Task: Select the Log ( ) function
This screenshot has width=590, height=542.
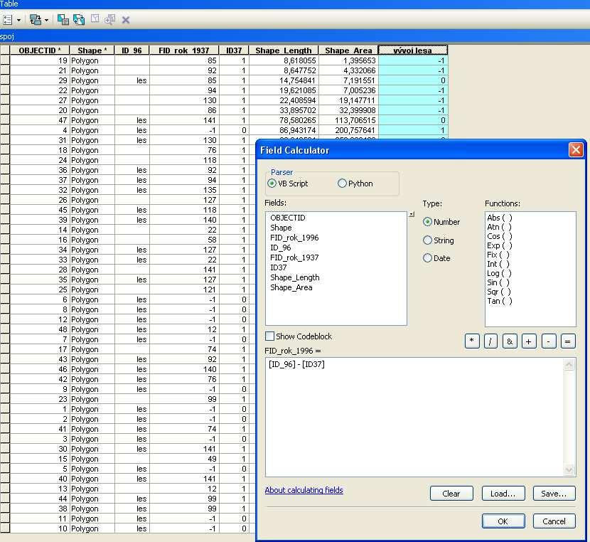Action: (499, 273)
